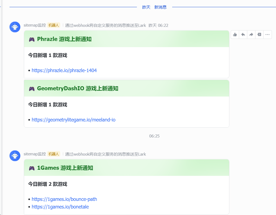Click the scrollbar on the left edge
Image resolution: width=276 pixels, height=215 pixels.
2,108
